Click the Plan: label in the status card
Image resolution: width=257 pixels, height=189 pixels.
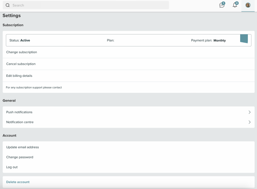click(110, 40)
